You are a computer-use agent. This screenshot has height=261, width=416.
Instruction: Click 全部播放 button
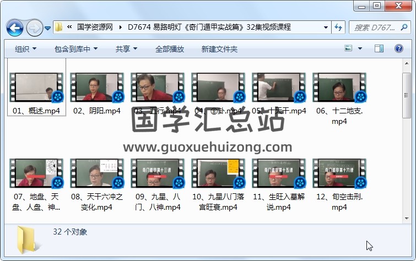170,49
